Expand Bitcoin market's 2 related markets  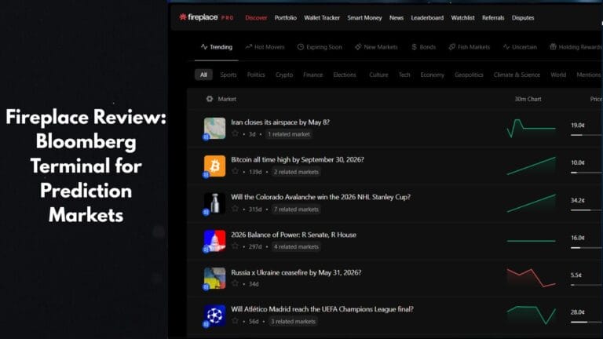click(x=296, y=172)
